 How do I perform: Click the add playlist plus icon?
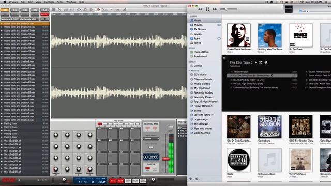coord(191,179)
